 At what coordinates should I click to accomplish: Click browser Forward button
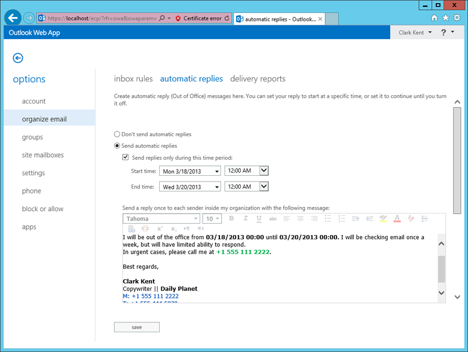pos(29,18)
